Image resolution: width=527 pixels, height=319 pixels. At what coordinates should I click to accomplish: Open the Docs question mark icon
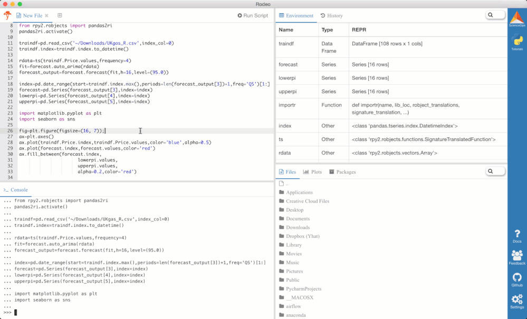pos(517,236)
